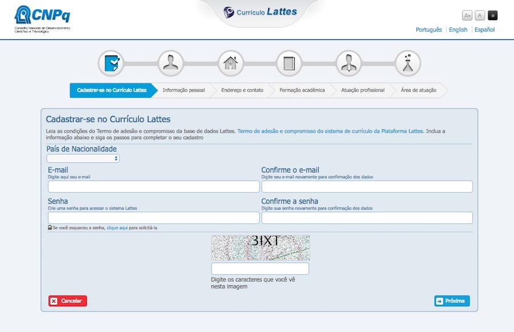Viewport: 514px width, 332px height.
Task: Switch language to Español
Action: click(x=484, y=30)
